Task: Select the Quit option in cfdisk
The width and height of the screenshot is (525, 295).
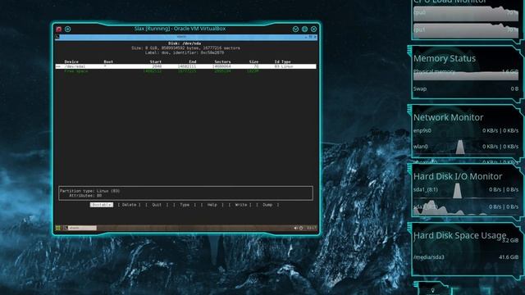Action: click(157, 205)
